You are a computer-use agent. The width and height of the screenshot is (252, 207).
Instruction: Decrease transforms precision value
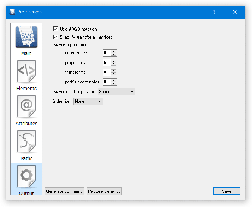[x=114, y=74]
